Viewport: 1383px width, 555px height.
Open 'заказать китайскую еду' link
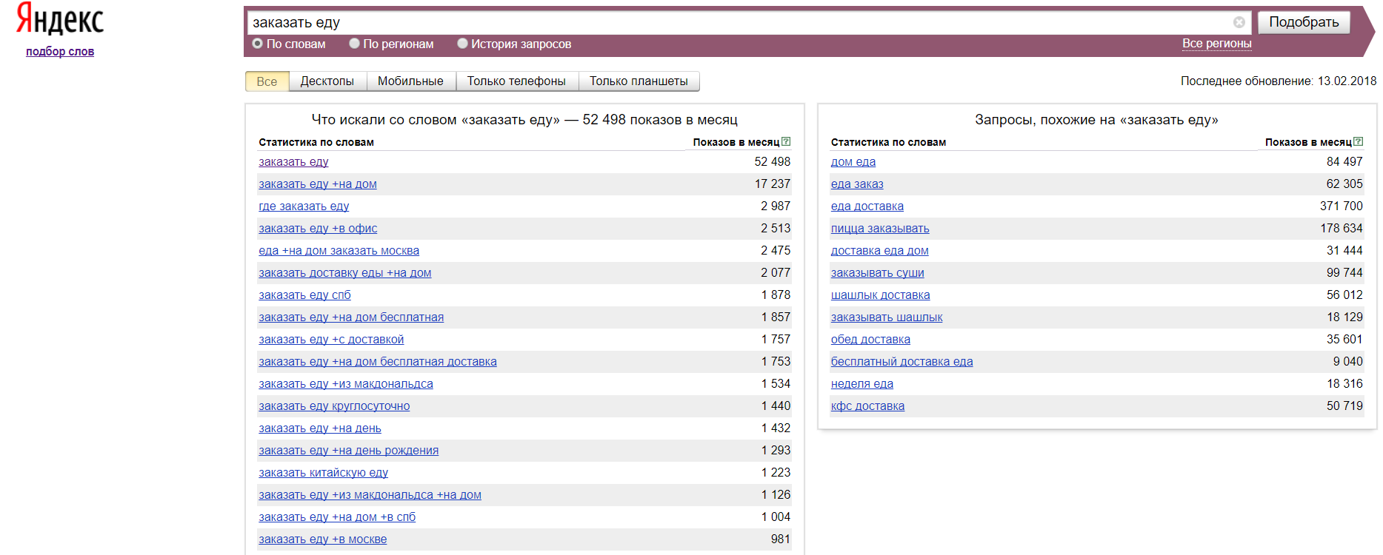323,473
